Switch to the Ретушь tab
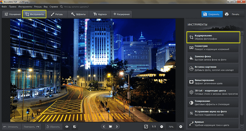Viewport: 246px width, 131px height. coord(57,14)
